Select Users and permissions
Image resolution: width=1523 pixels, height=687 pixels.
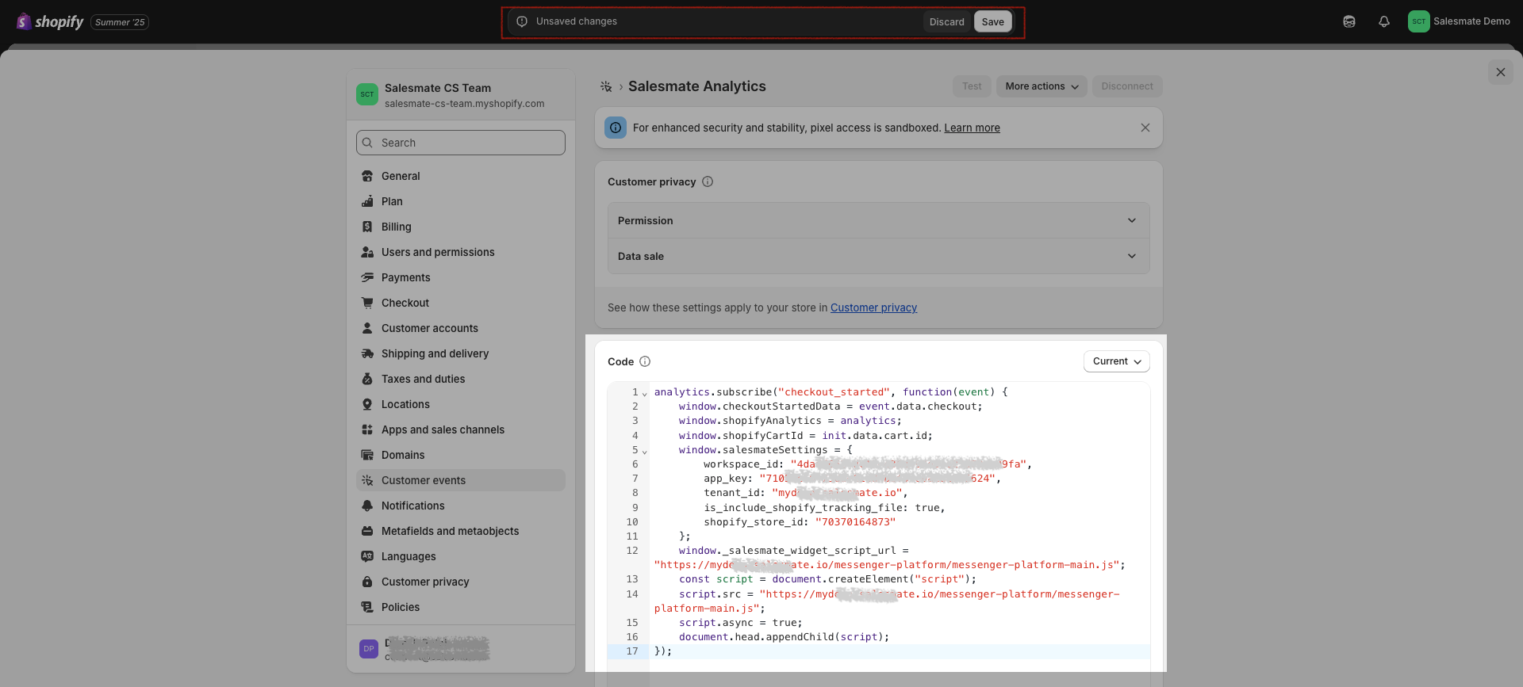[x=461, y=252]
